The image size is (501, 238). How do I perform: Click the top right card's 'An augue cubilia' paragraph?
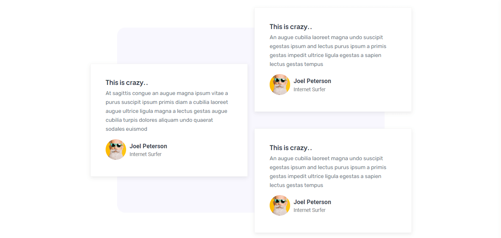(x=328, y=51)
